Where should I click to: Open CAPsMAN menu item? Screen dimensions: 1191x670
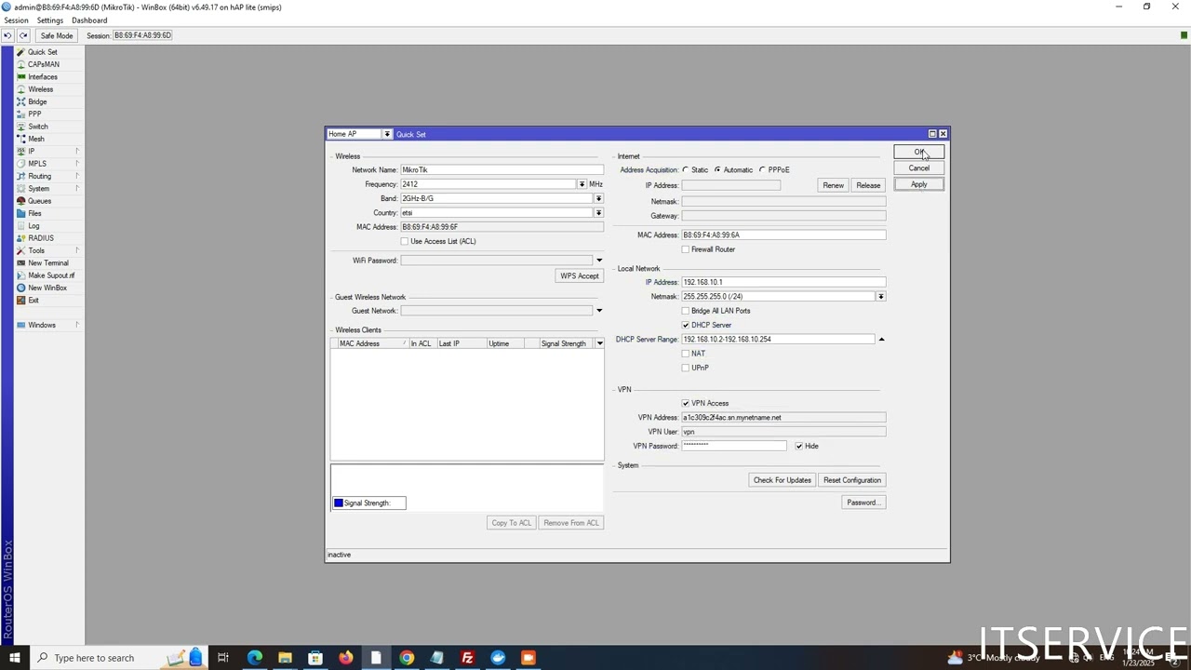[43, 64]
